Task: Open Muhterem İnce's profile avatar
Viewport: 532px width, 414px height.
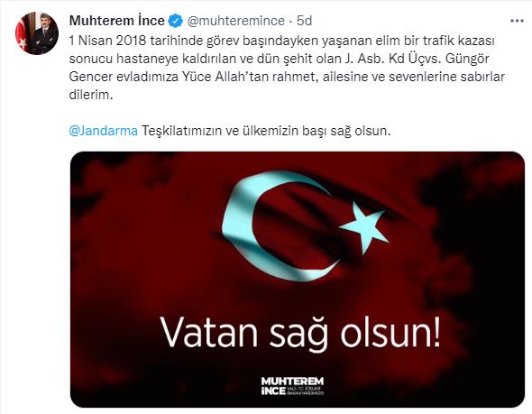Action: (37, 33)
